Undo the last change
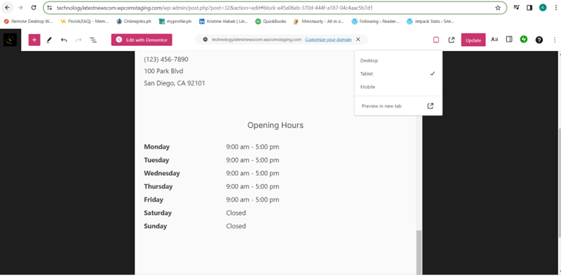561x278 pixels. coord(64,40)
